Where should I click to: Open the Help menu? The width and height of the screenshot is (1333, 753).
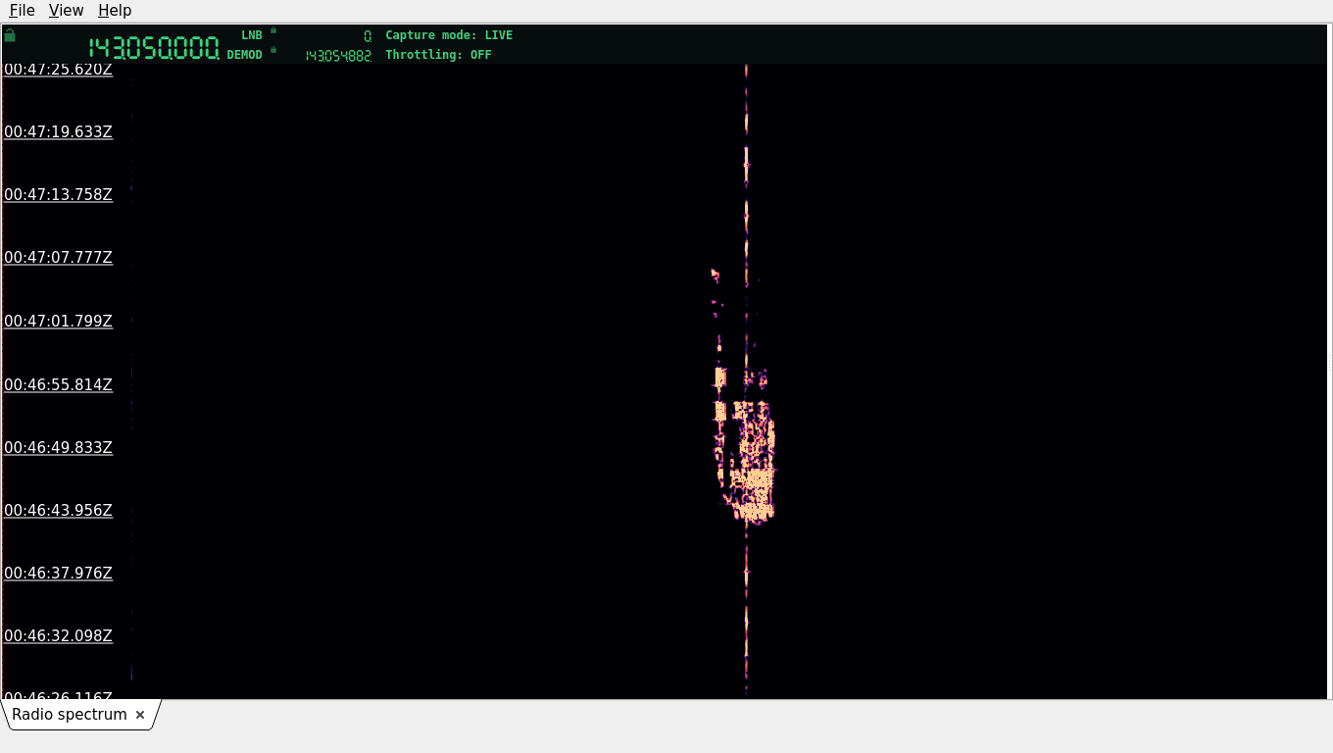115,10
